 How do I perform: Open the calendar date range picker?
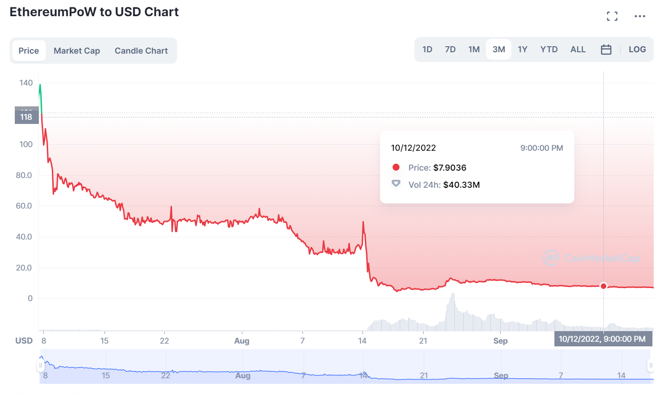[x=606, y=49]
